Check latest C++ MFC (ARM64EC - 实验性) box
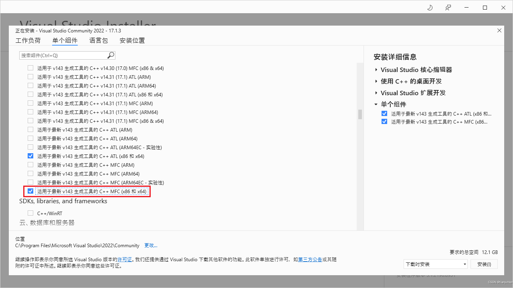The width and height of the screenshot is (513, 288). pyautogui.click(x=30, y=182)
